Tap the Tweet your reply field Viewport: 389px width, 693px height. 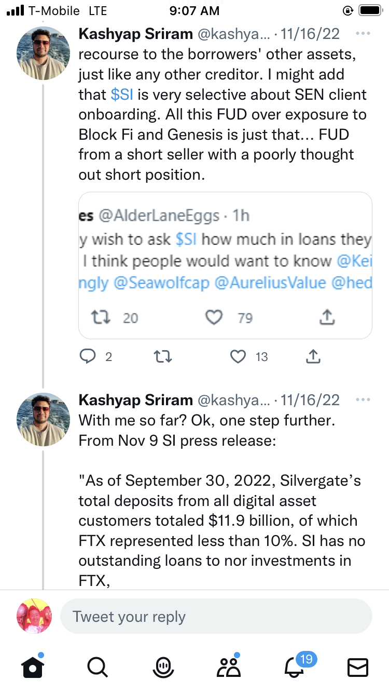(x=216, y=617)
